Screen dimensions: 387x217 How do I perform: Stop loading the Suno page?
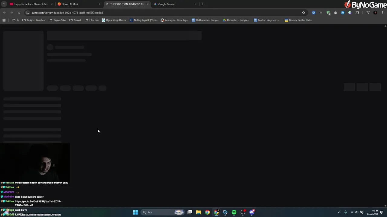coord(19,13)
